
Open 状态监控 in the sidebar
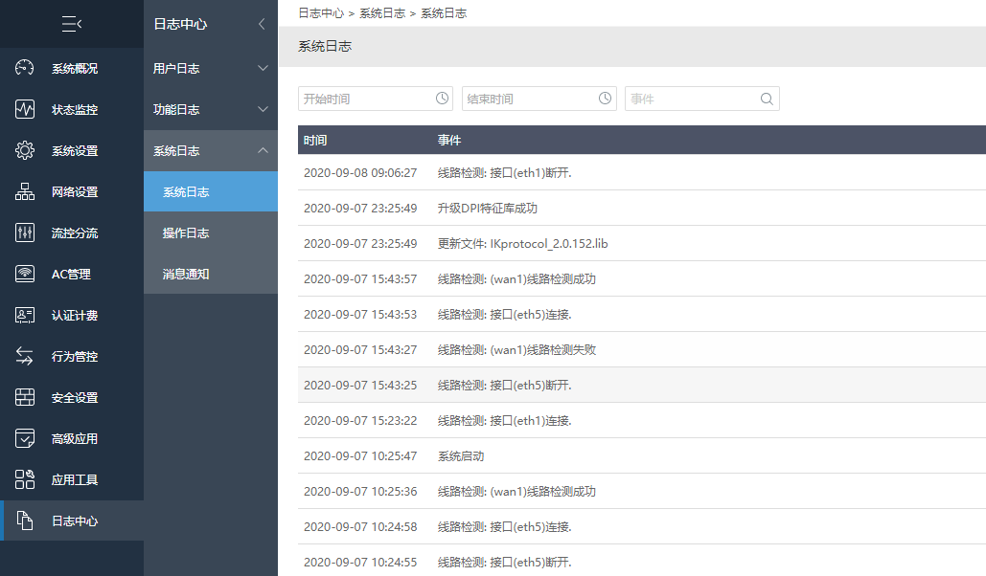72,109
